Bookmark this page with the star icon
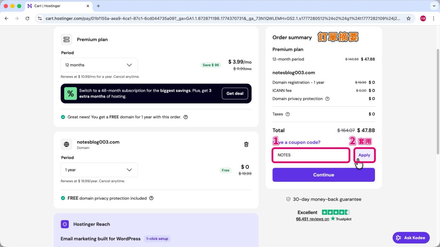 coord(408,19)
